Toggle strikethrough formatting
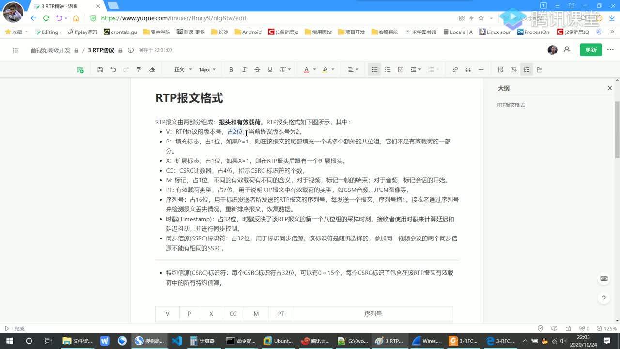Viewport: 620px width, 349px height. [x=257, y=70]
